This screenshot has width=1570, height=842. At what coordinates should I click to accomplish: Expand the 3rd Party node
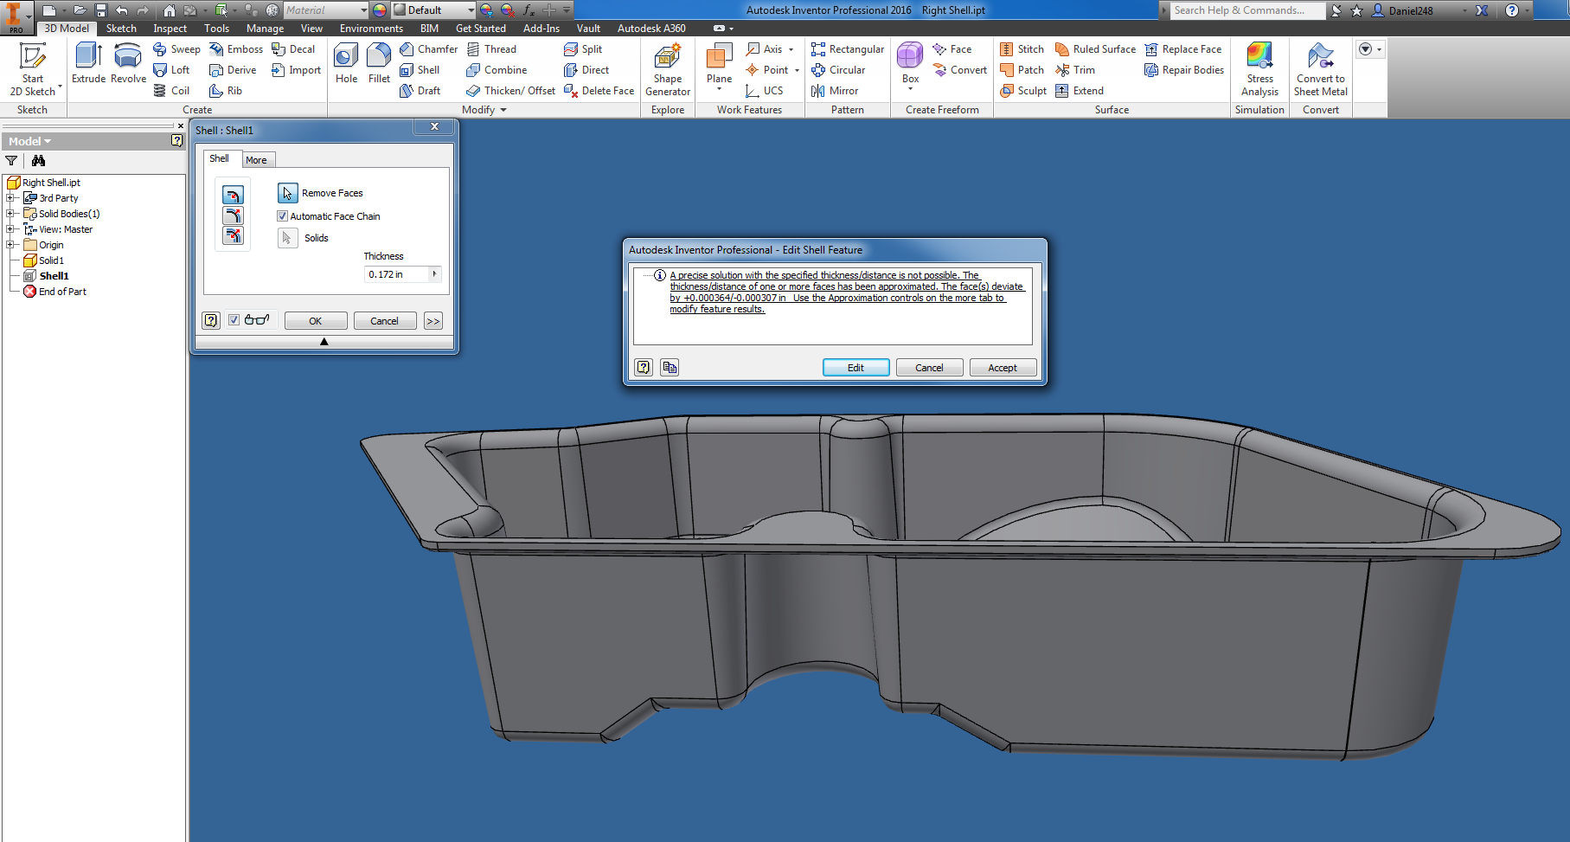click(10, 198)
